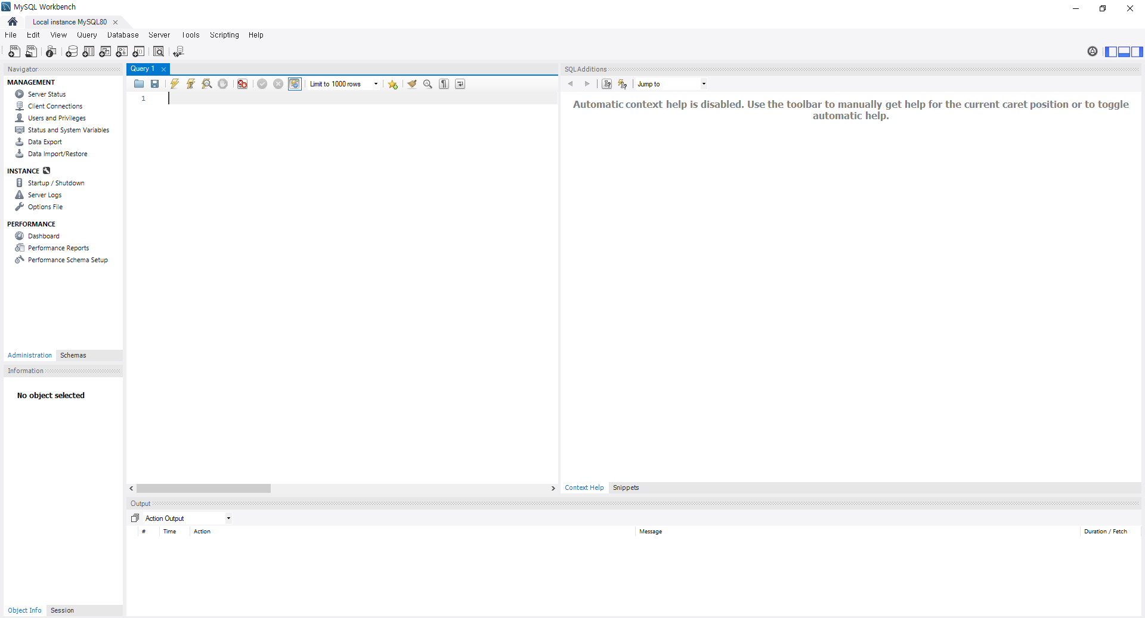Go forward in context help history

(587, 84)
